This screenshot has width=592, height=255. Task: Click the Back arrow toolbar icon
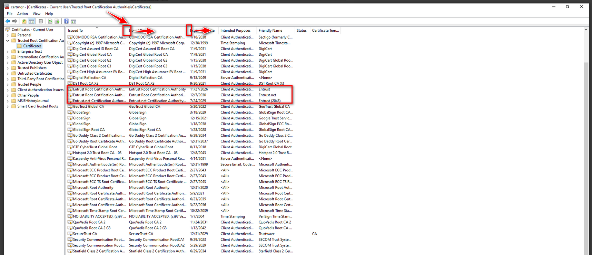(8, 21)
